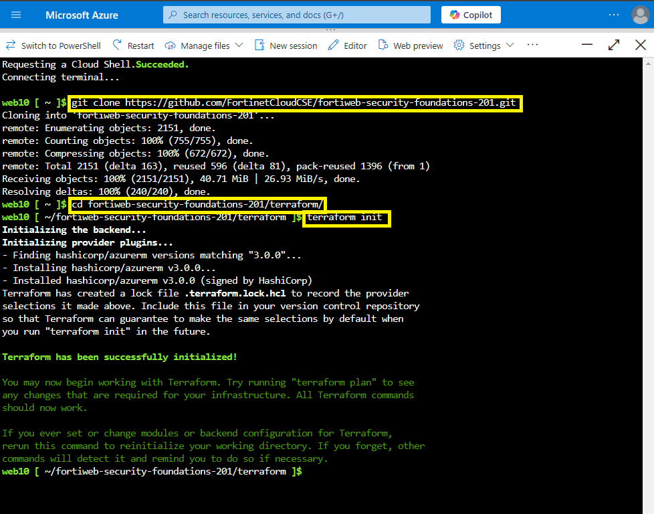Viewport: 654px width, 514px height.
Task: Click the pane splitter ellipsis handle
Action: click(x=330, y=30)
